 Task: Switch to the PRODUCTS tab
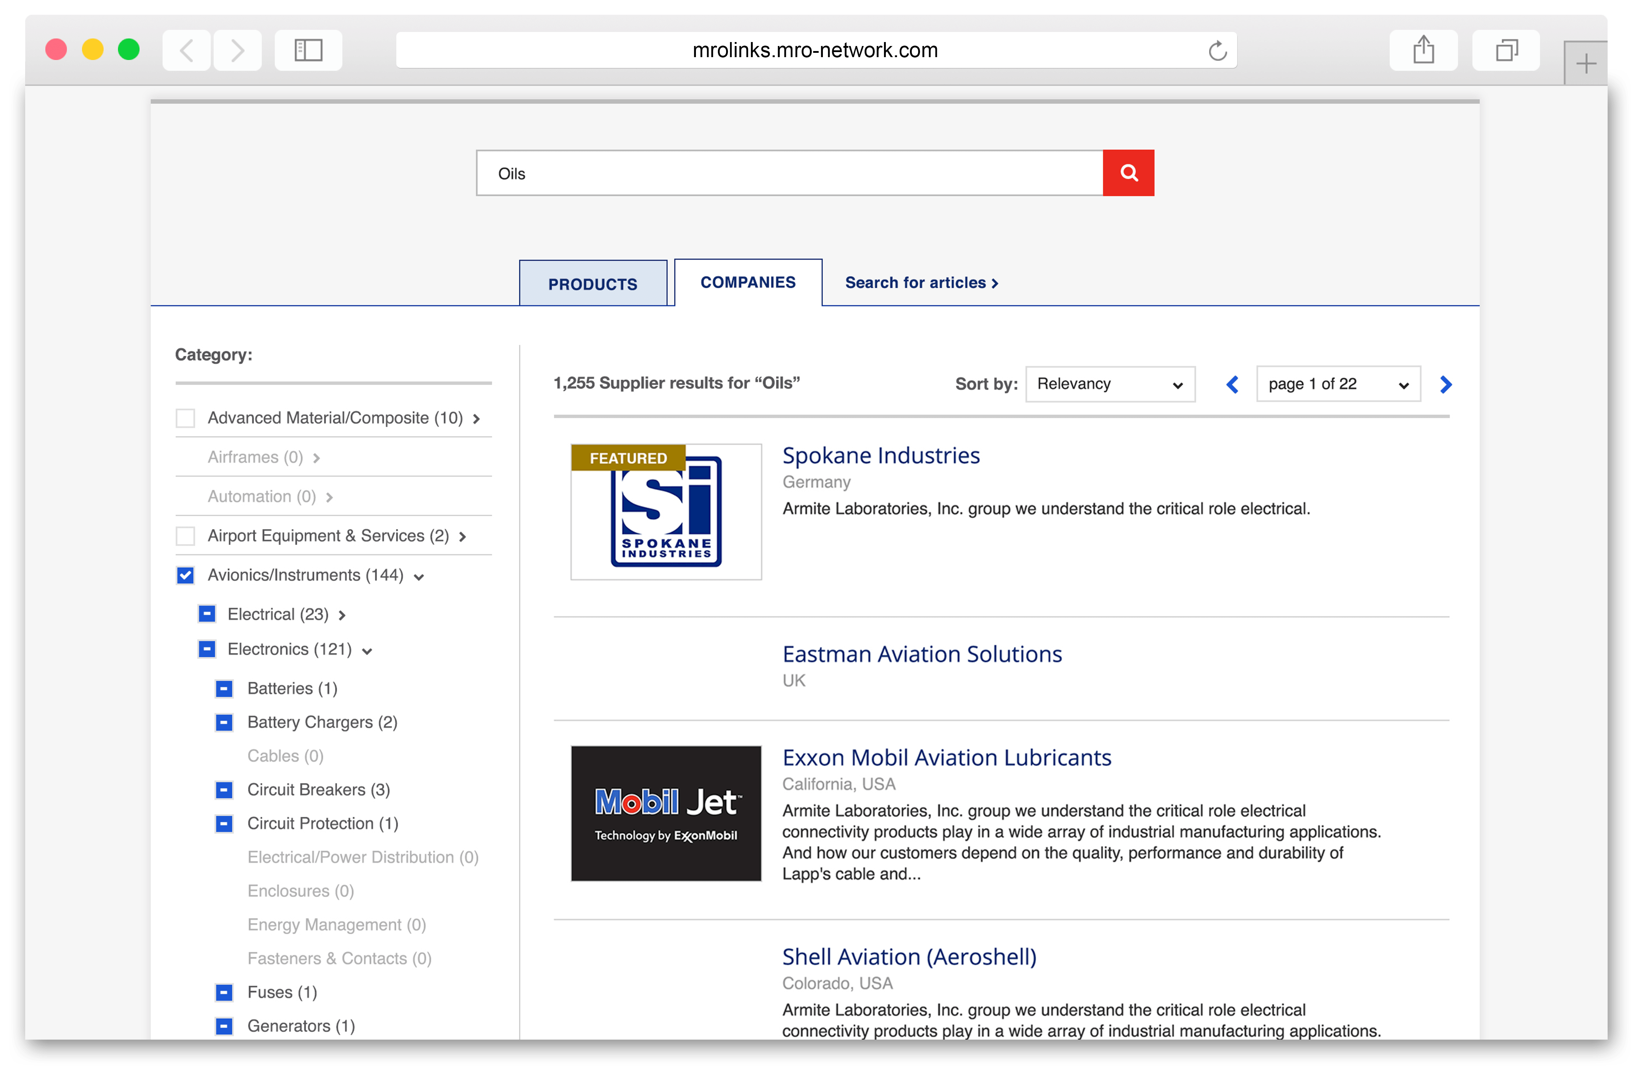point(593,284)
